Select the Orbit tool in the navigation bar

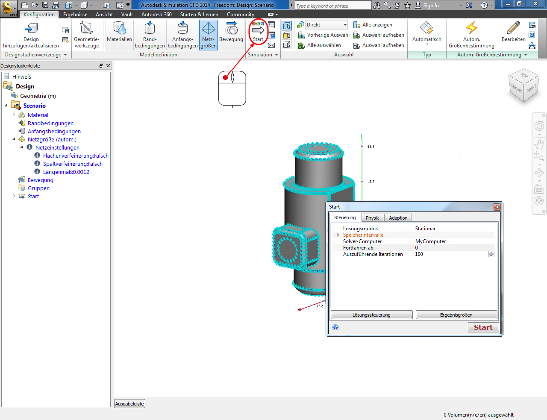539,172
